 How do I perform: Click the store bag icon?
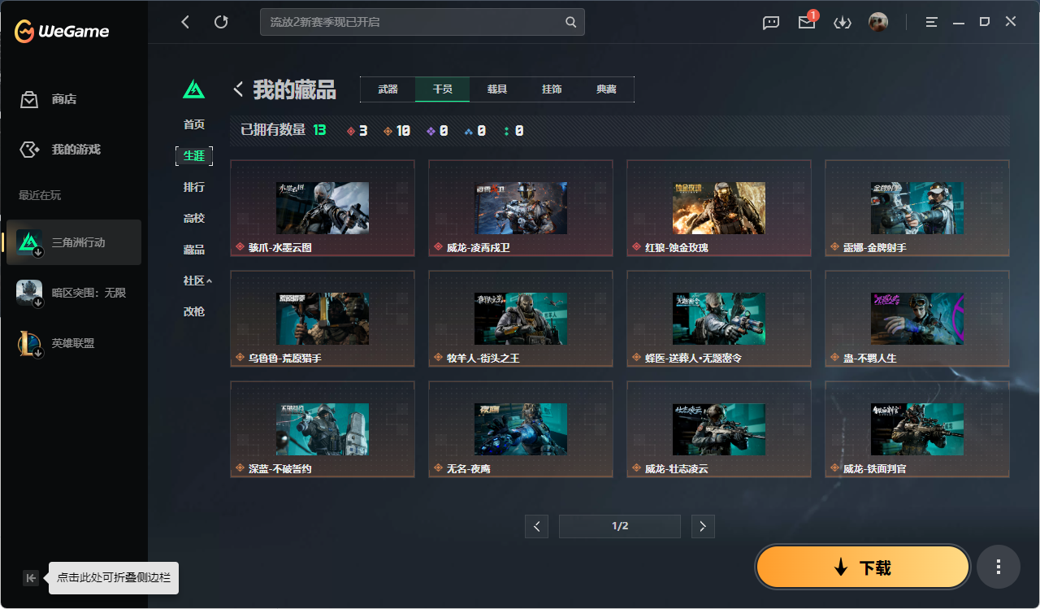coord(29,99)
